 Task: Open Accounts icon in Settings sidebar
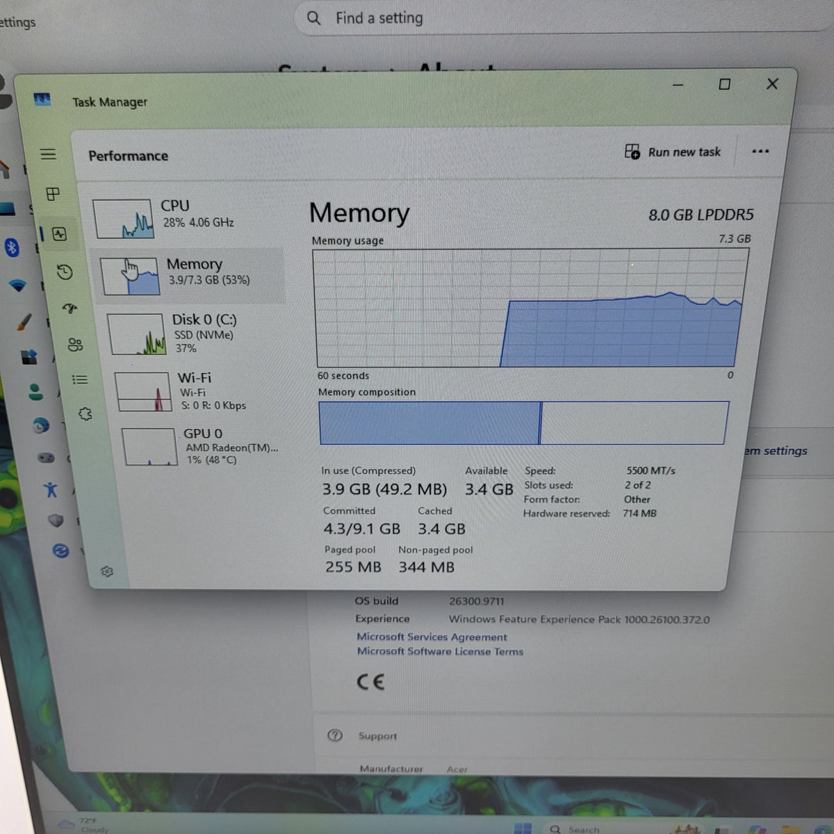click(35, 393)
